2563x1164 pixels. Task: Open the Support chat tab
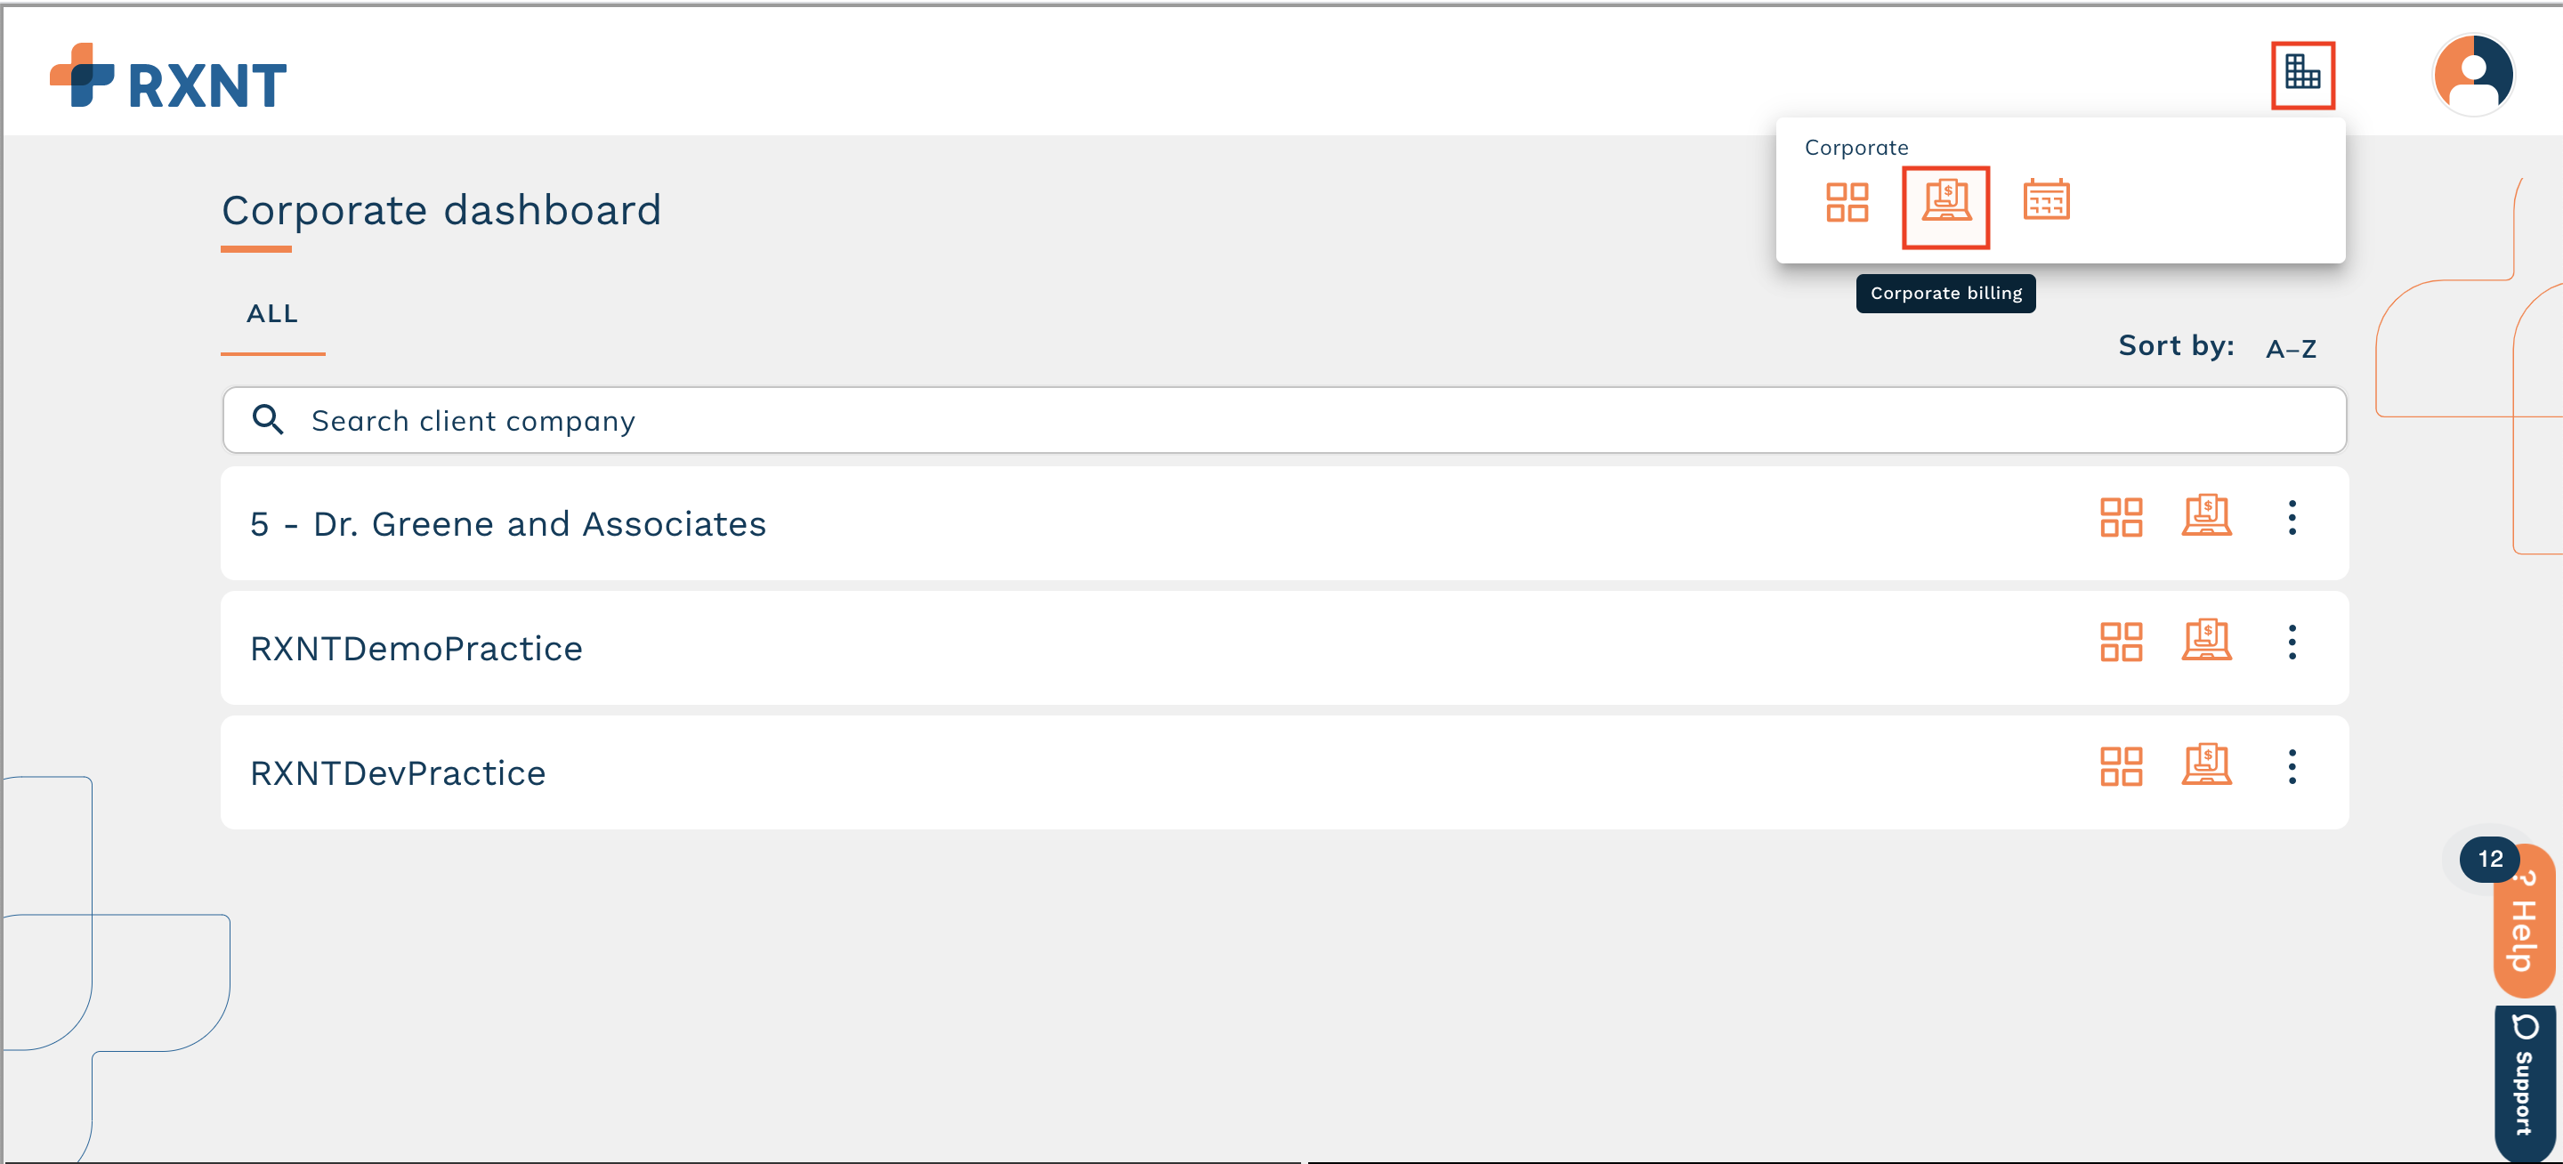point(2523,1082)
